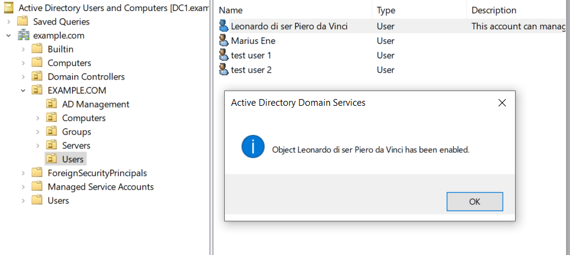Click the test user 1 icon
This screenshot has width=570, height=255.
(x=224, y=55)
